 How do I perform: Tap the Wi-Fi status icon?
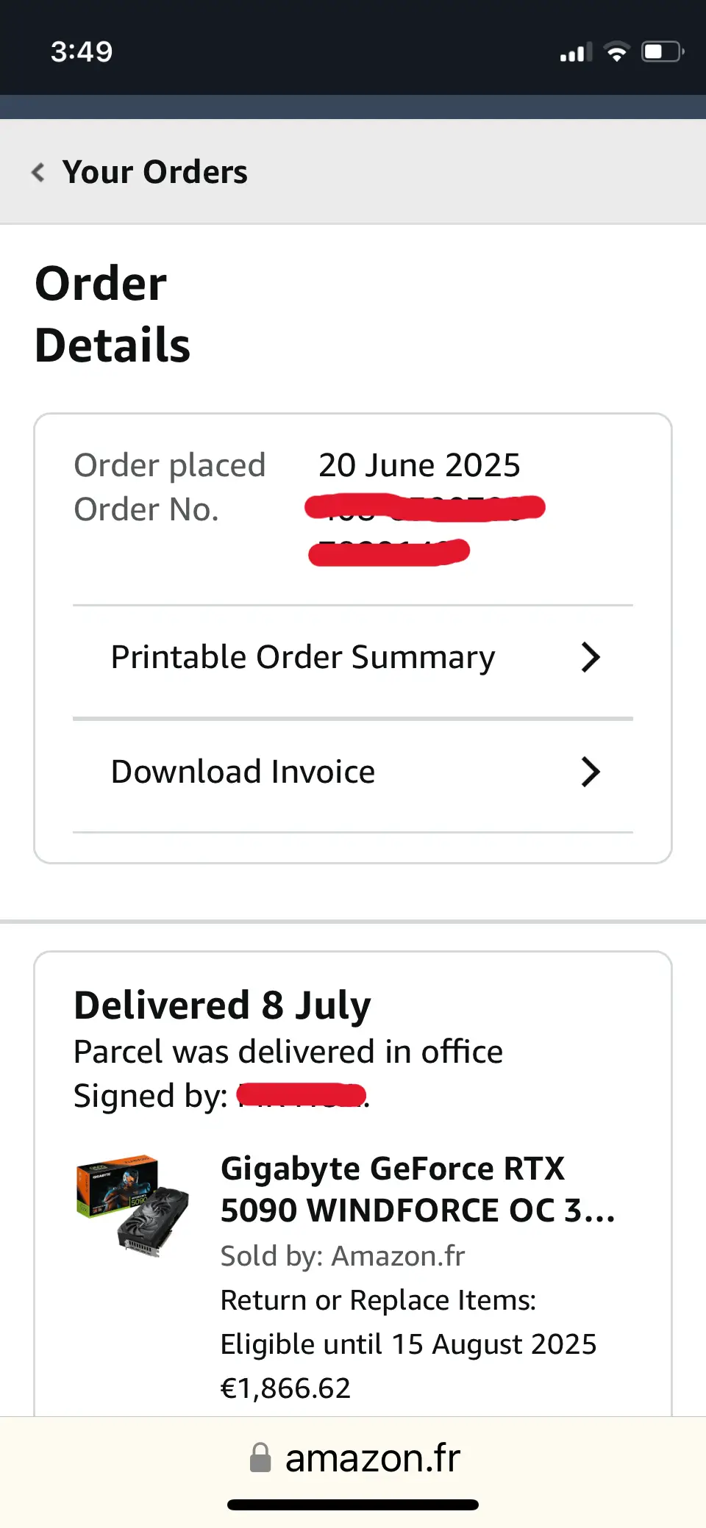coord(616,52)
